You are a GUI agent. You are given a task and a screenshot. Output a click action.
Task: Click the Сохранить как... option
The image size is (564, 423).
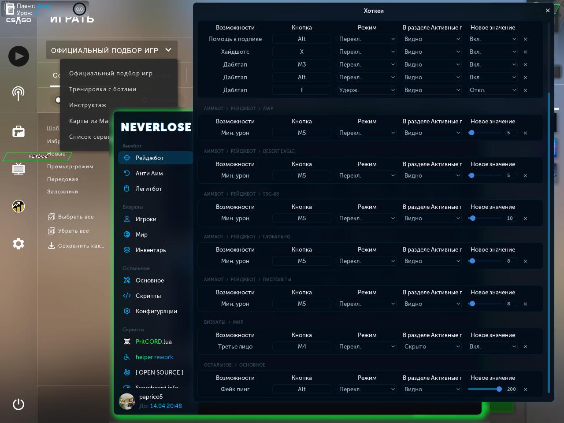(81, 246)
